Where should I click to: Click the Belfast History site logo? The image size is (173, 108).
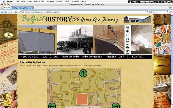(47, 19)
